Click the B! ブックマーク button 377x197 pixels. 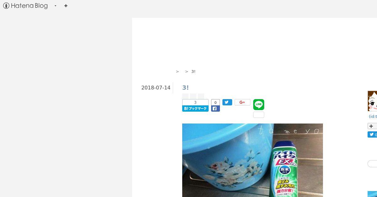(195, 109)
